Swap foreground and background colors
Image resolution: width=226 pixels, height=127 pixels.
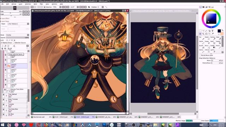pyautogui.click(x=222, y=30)
